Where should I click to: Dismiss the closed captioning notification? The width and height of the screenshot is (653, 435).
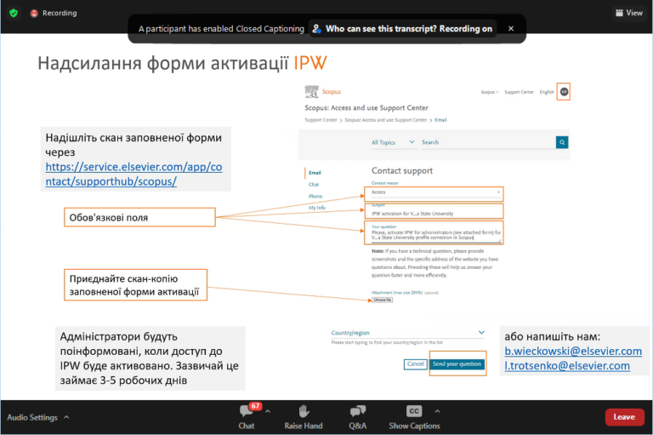click(x=511, y=28)
